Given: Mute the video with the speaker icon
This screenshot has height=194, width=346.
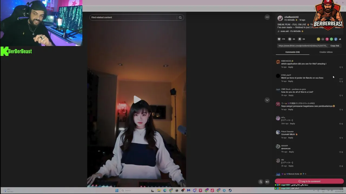Looking at the screenshot, I should pos(267,182).
